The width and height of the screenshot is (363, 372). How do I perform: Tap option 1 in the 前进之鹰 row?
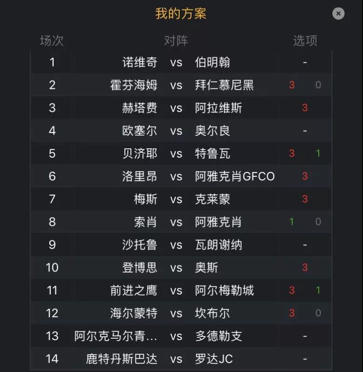[x=318, y=291]
